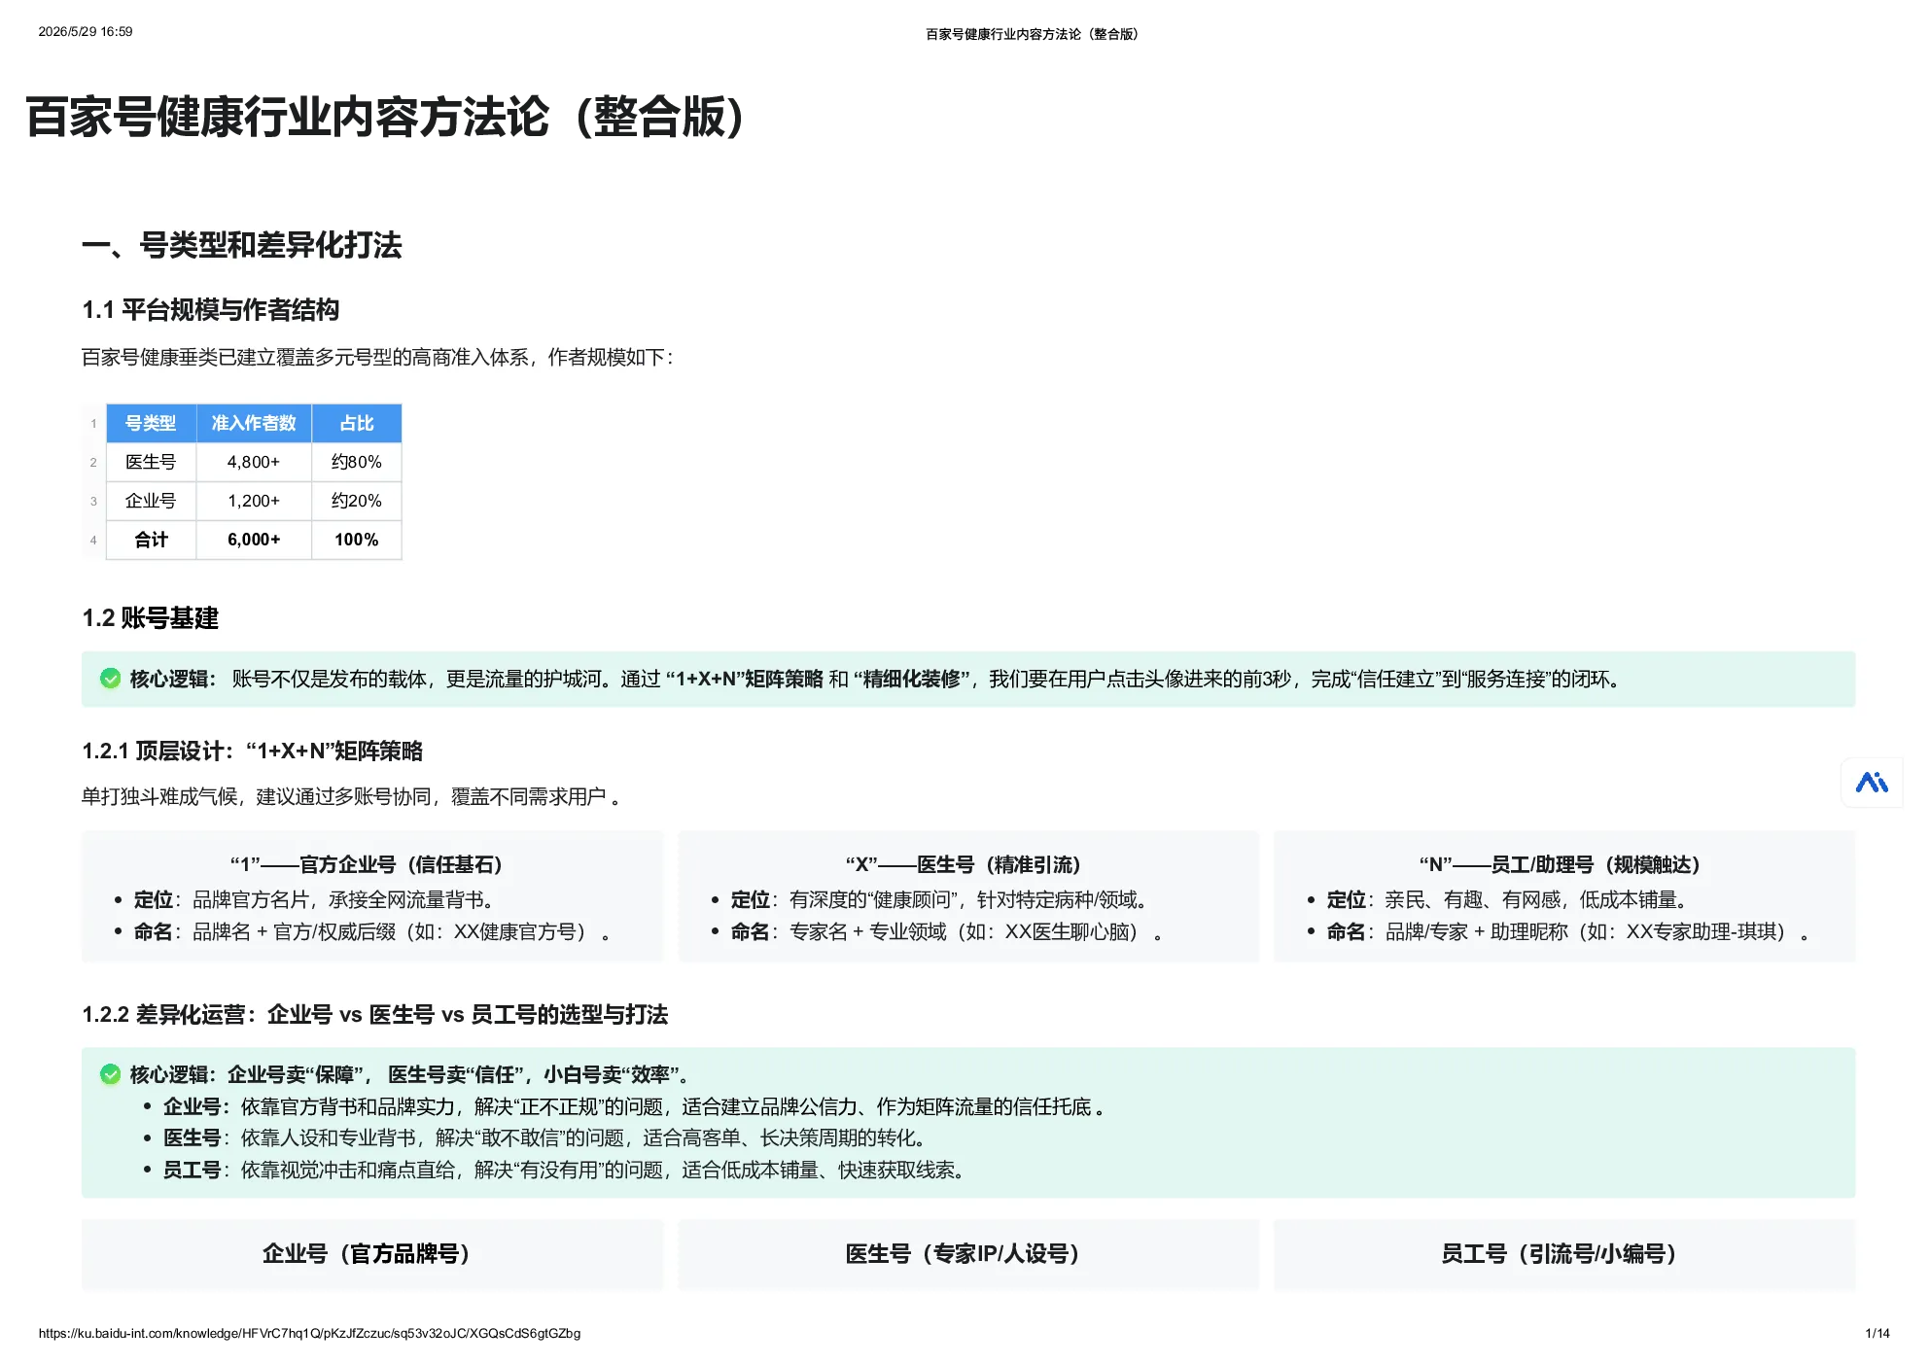Select the 6,000+ table cell
Image resolution: width=1930 pixels, height=1364 pixels.
(254, 540)
